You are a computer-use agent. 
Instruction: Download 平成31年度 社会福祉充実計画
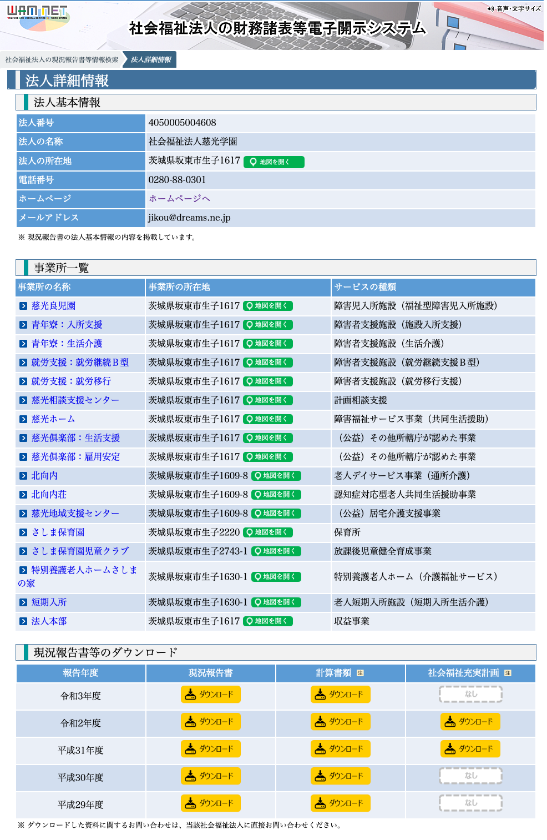point(470,749)
